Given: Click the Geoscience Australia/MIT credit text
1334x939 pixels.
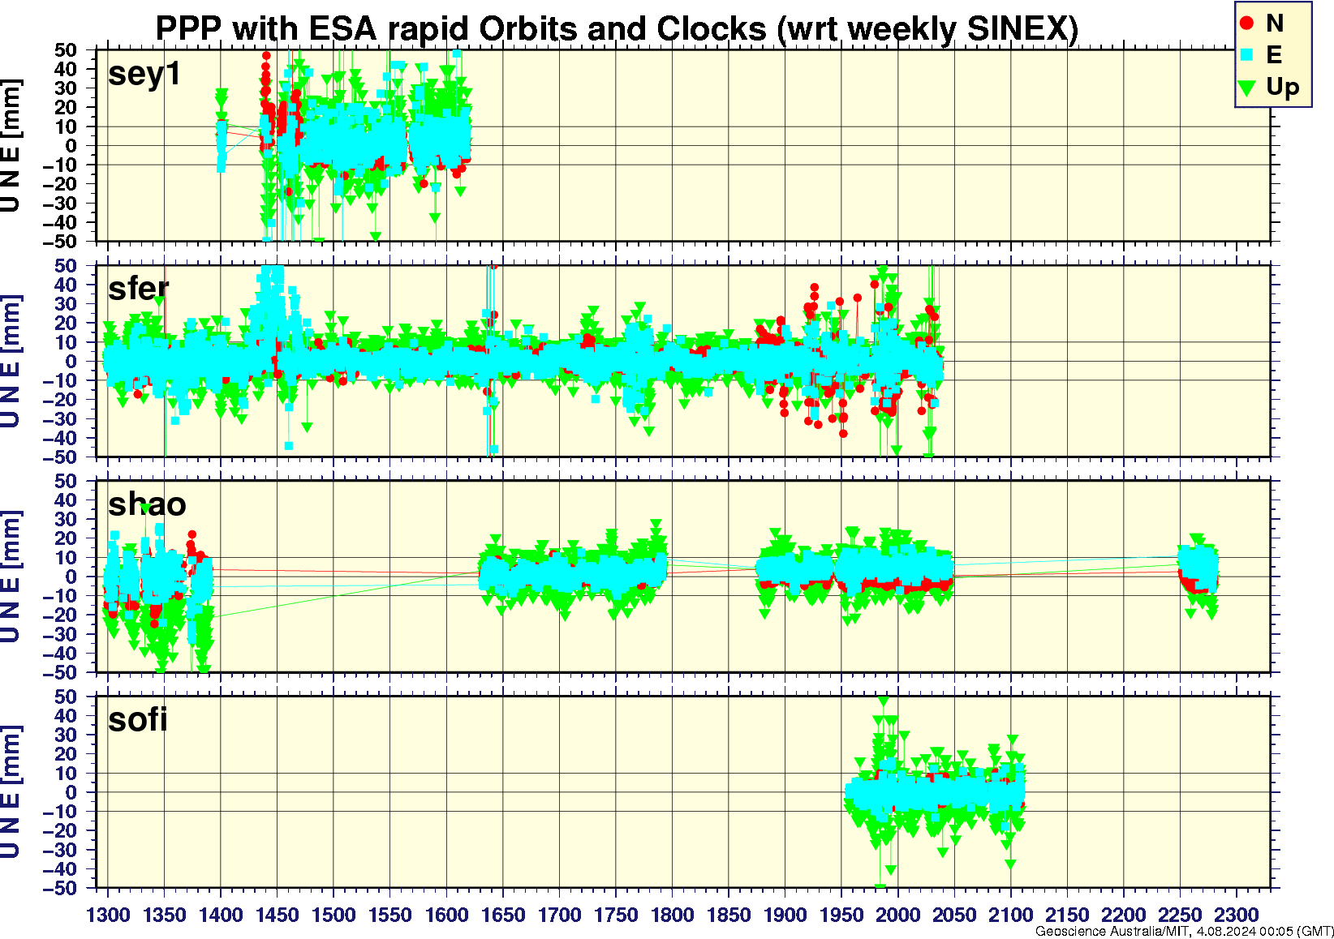Looking at the screenshot, I should click(x=1184, y=932).
